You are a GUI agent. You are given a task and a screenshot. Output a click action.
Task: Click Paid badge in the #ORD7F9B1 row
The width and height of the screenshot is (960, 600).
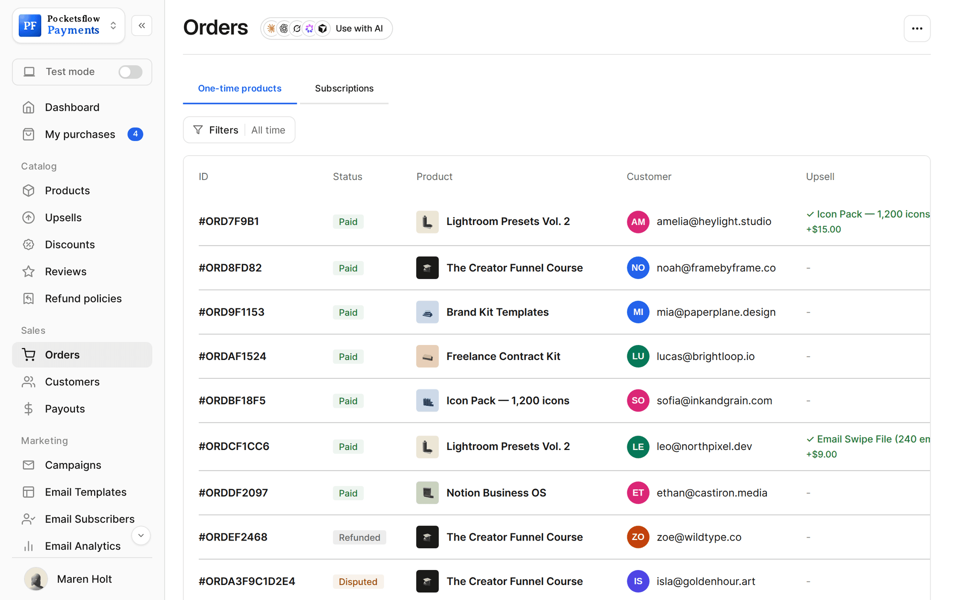point(348,222)
